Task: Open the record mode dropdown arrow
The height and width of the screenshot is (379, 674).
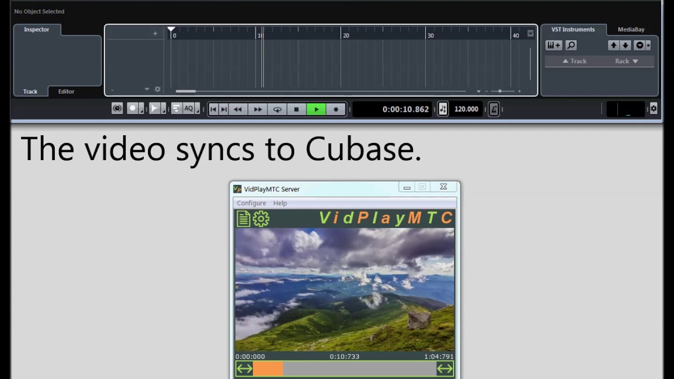Action: (142, 109)
